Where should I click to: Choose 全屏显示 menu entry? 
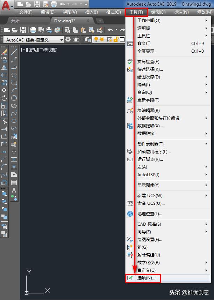(168, 51)
